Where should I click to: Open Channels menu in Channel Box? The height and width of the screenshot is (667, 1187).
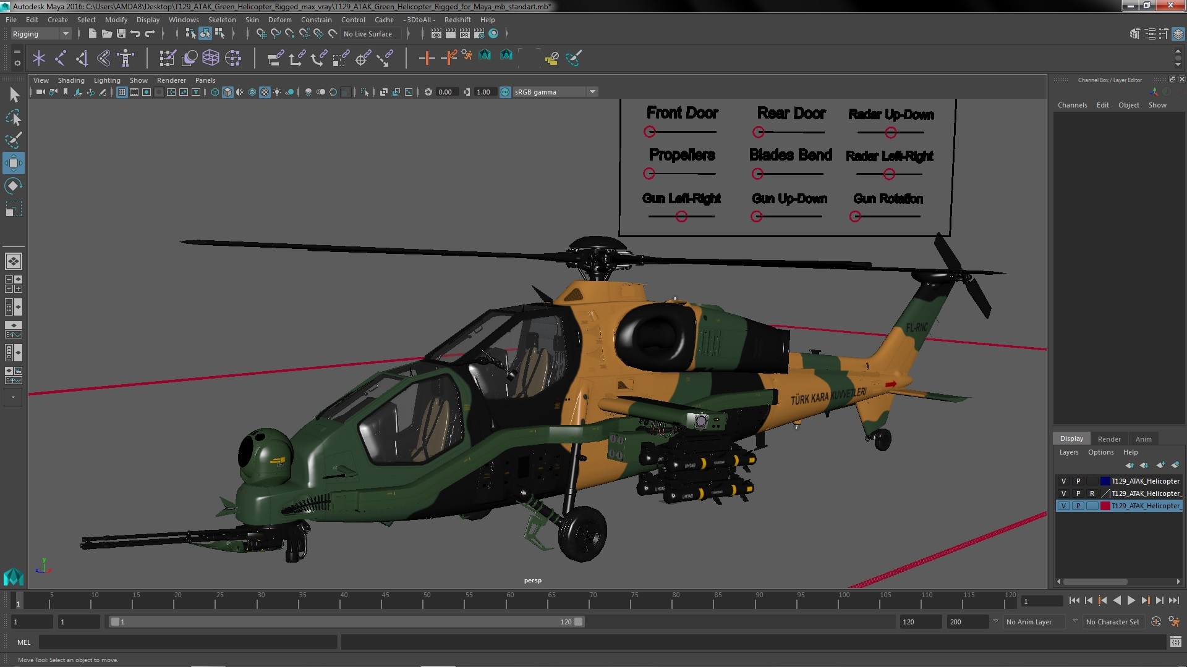click(x=1072, y=105)
